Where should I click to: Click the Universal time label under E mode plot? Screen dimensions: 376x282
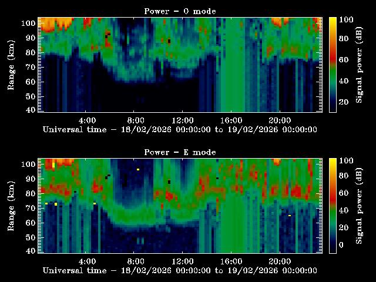coord(180,270)
